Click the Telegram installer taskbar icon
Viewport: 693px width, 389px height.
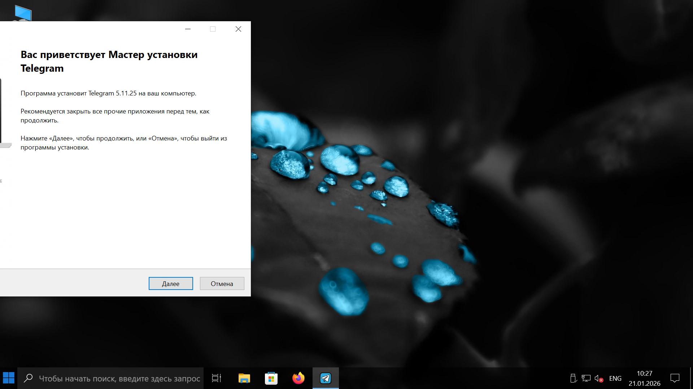pyautogui.click(x=325, y=378)
